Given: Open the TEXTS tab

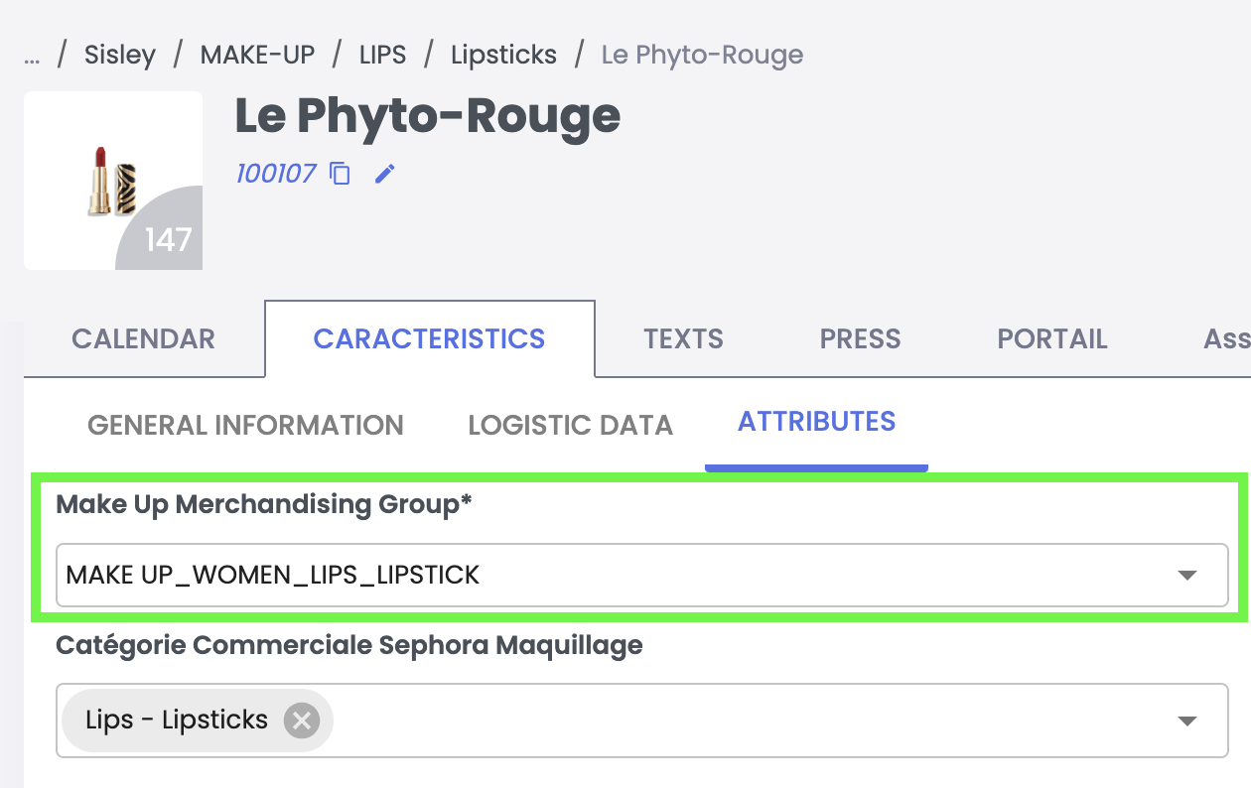Looking at the screenshot, I should click(x=683, y=339).
